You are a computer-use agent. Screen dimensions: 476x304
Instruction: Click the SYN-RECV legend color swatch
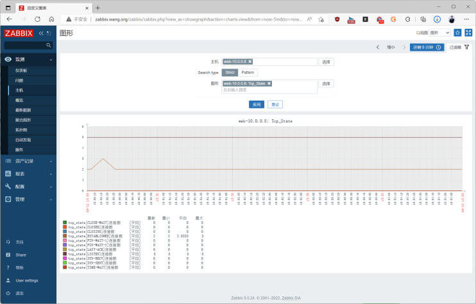pos(65,258)
